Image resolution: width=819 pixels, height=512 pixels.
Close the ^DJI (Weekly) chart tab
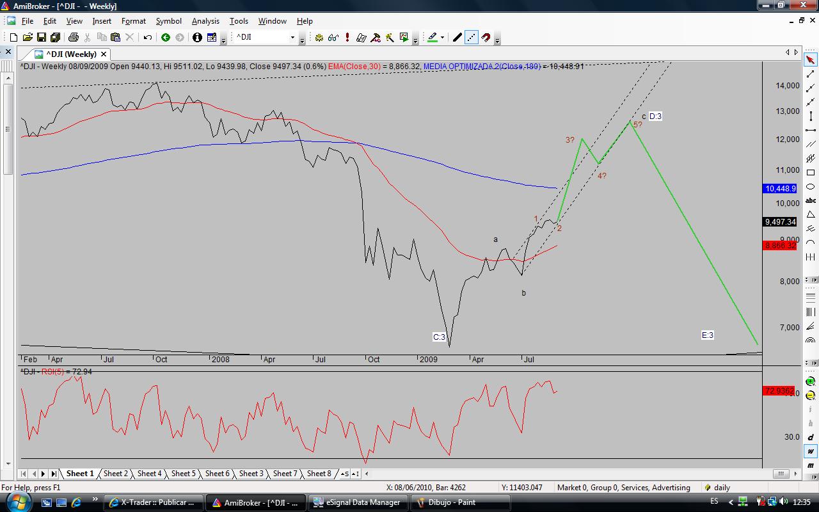104,54
